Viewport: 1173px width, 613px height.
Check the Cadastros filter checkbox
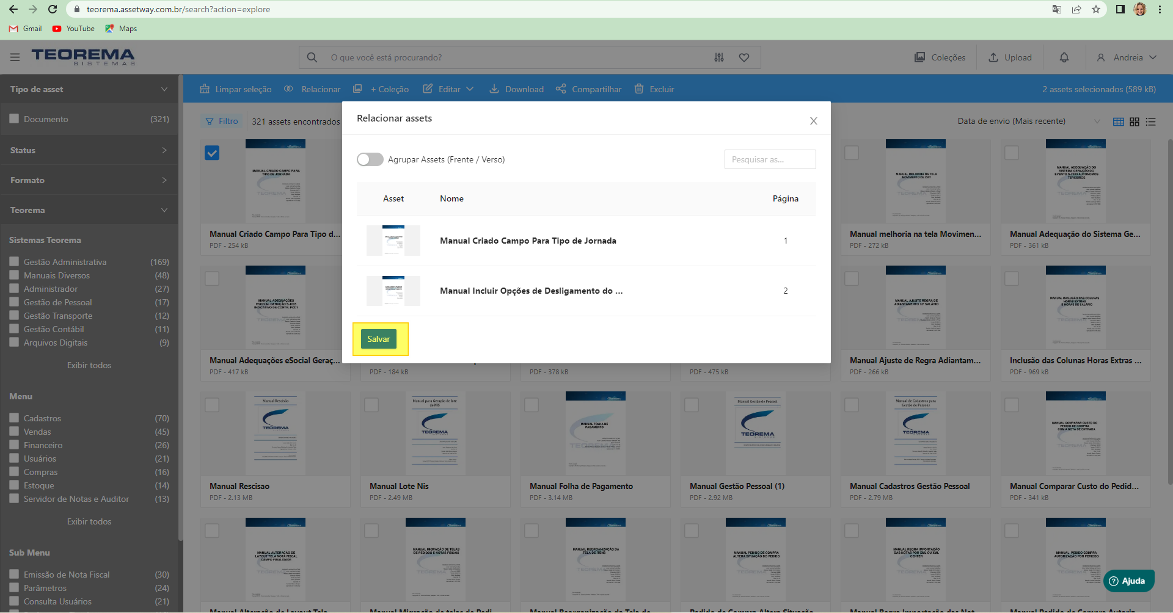(x=14, y=418)
